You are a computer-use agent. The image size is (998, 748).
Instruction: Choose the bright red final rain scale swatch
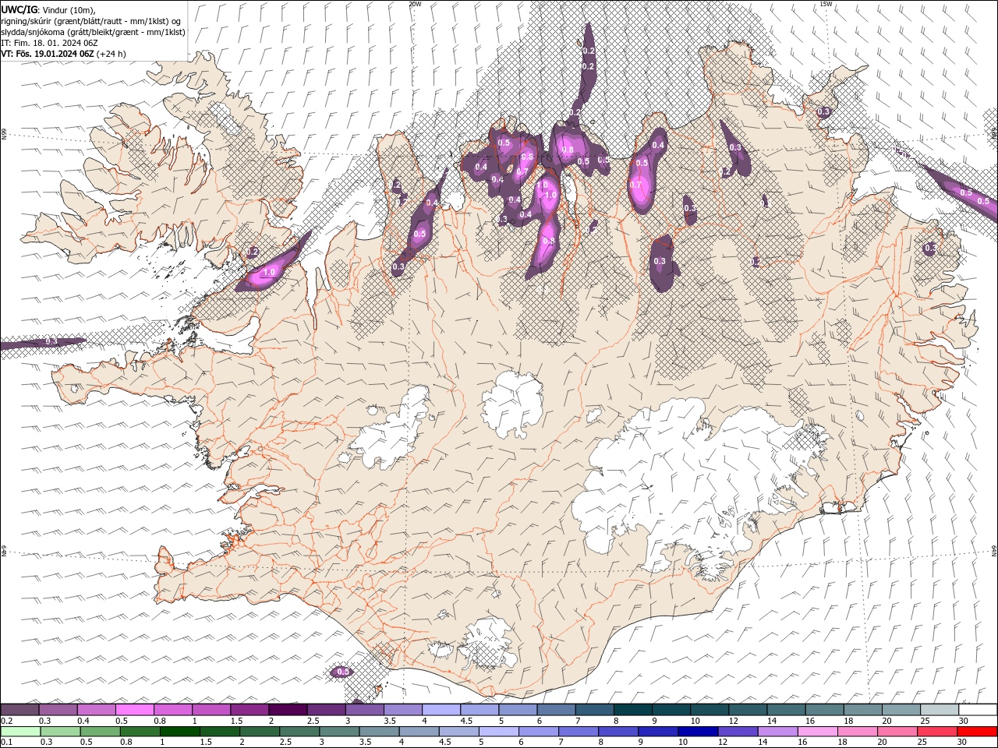(976, 732)
